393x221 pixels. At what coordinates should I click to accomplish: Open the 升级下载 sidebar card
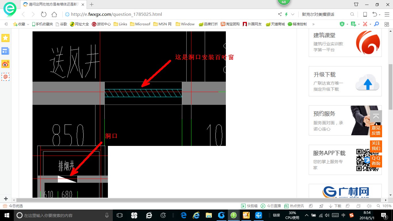(x=345, y=81)
